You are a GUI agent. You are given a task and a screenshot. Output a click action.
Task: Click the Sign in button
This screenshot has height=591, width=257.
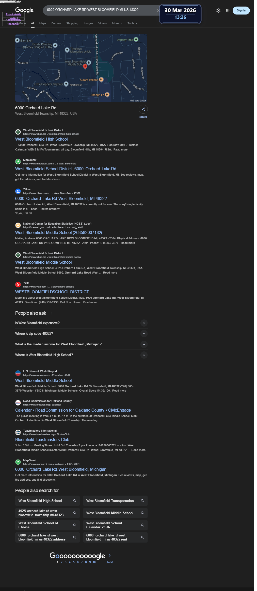click(241, 10)
